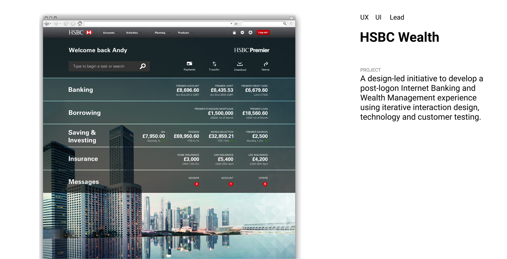Click the HSBC Premier logo
The image size is (507, 259).
pos(251,50)
